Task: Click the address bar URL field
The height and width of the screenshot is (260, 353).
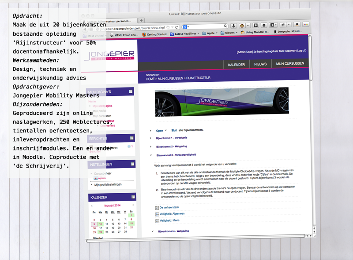Action: 132,29
